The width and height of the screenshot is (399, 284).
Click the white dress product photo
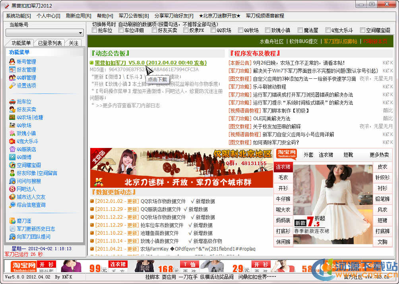pyautogui.click(x=333, y=204)
